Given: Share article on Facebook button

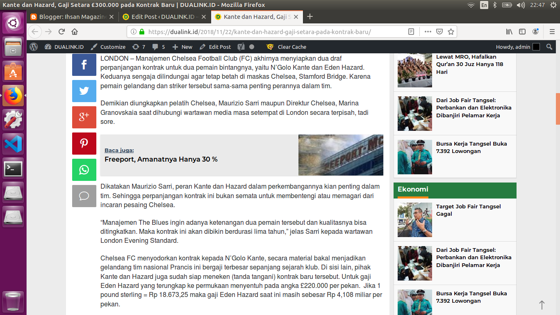Looking at the screenshot, I should click(84, 65).
